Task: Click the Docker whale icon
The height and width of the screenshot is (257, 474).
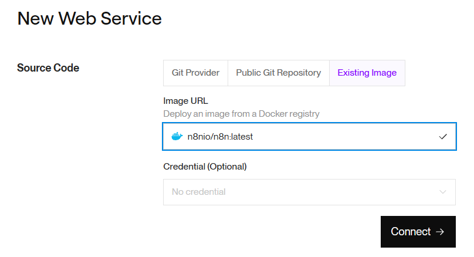Action: click(177, 137)
